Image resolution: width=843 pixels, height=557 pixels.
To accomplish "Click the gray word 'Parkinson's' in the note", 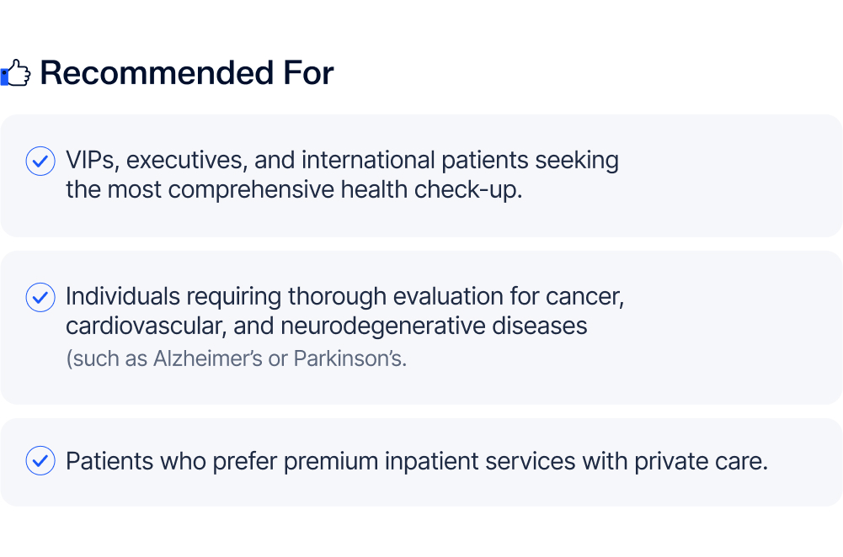I will tap(349, 358).
